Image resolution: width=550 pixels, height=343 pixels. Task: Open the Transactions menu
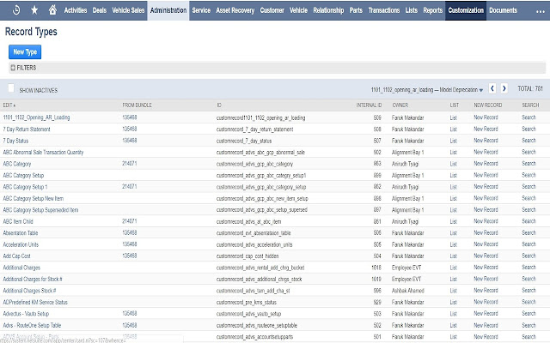pyautogui.click(x=384, y=10)
